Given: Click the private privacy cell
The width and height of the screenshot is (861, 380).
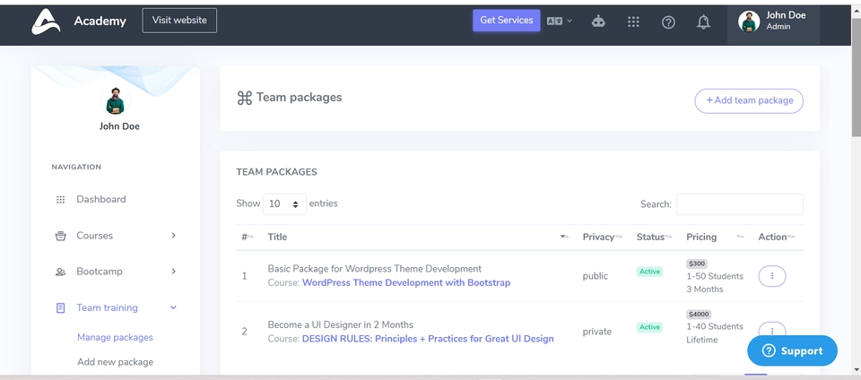Looking at the screenshot, I should tap(597, 332).
